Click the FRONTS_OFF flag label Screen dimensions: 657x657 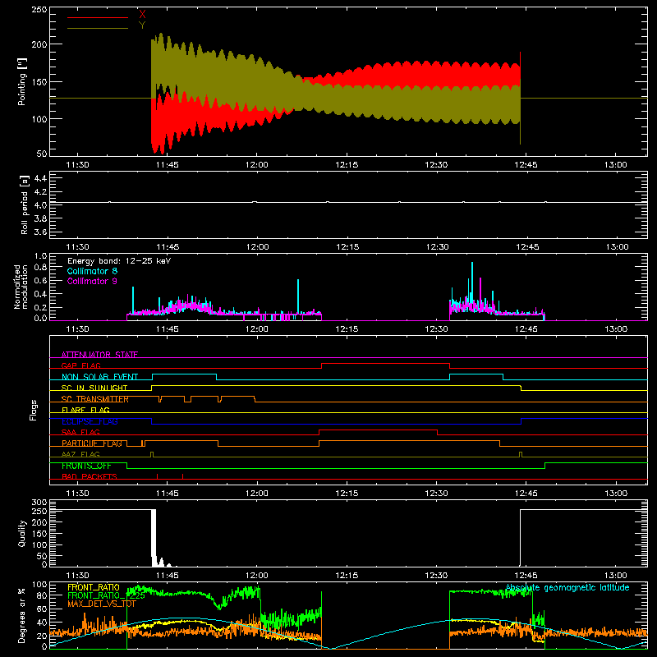point(86,466)
